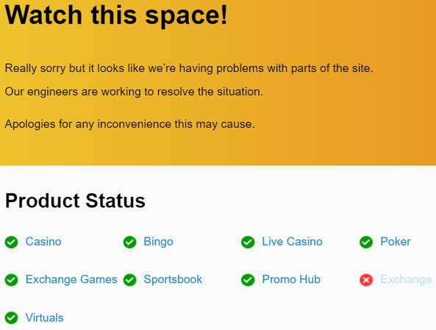This screenshot has width=436, height=330.
Task: Click the green check icon beside Live Casino
Action: click(248, 242)
